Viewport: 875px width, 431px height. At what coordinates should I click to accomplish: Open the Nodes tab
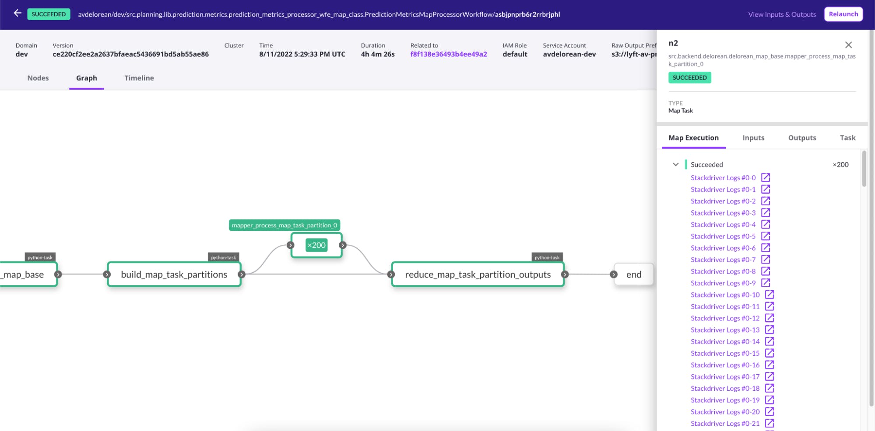point(38,78)
